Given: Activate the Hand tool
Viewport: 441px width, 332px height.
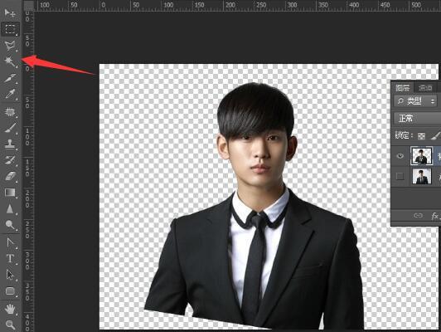Looking at the screenshot, I should click(x=10, y=309).
